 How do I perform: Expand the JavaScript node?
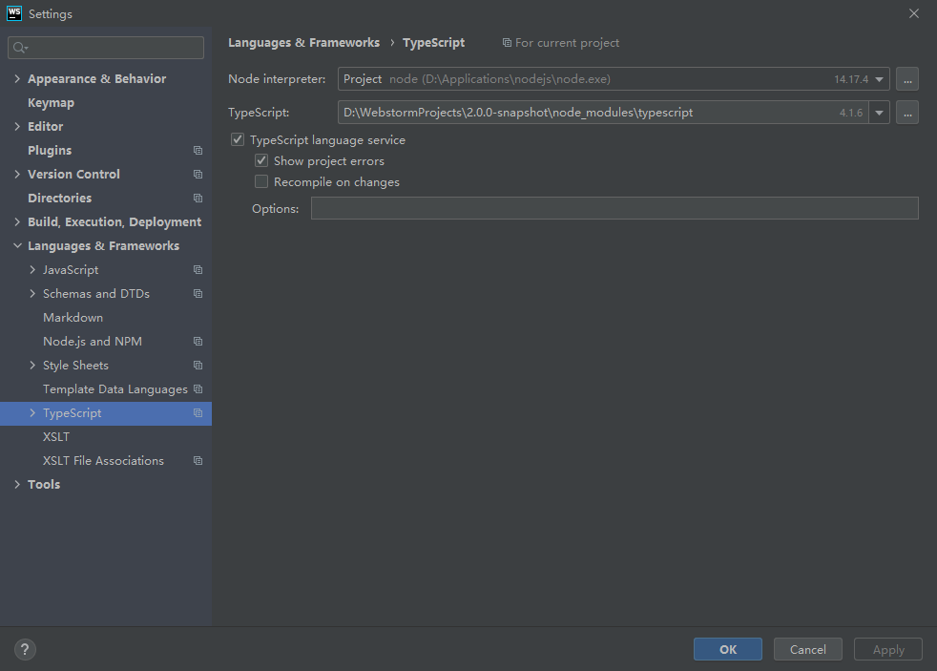click(32, 270)
